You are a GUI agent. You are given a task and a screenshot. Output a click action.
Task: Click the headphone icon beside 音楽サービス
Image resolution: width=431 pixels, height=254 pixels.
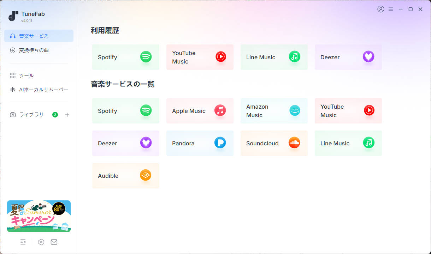click(13, 36)
